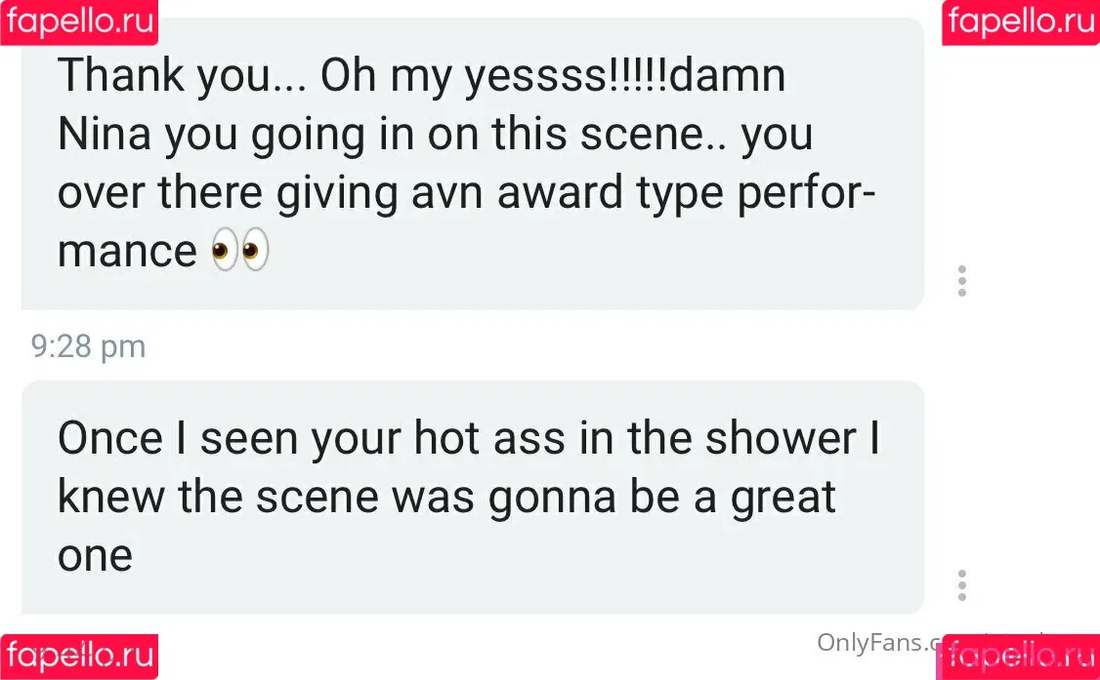Click the top-right fapello.ru badge

[x=1021, y=22]
